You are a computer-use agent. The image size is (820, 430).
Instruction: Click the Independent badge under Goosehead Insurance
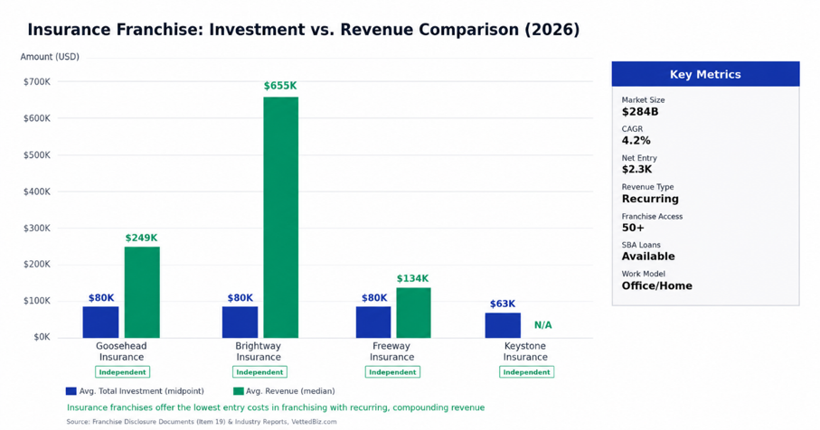click(x=122, y=372)
